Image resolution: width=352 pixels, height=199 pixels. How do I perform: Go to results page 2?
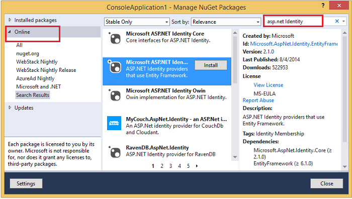point(162,166)
